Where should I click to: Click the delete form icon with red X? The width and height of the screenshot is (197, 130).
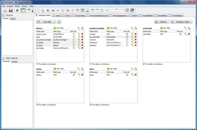[33, 10]
